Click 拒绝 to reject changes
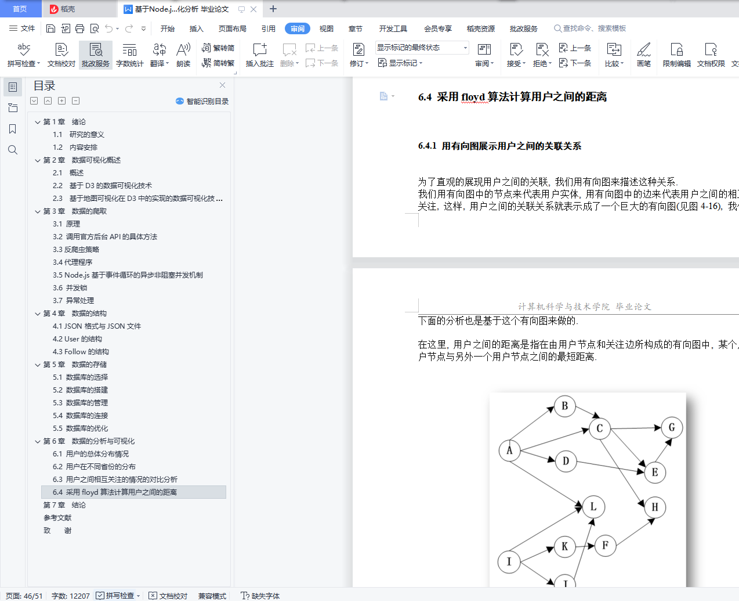 click(x=542, y=55)
